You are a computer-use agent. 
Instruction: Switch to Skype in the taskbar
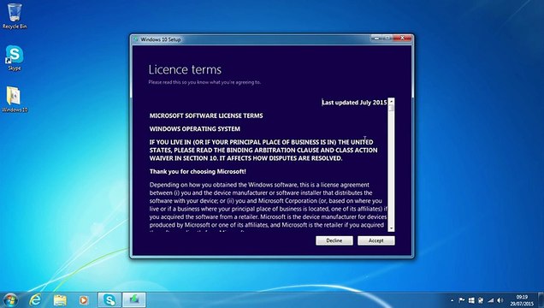[109, 299]
